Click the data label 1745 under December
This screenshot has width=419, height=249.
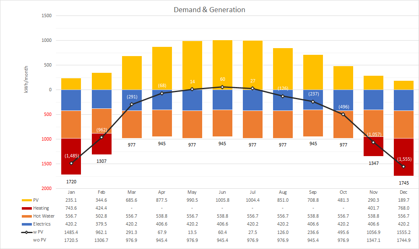[404, 183]
